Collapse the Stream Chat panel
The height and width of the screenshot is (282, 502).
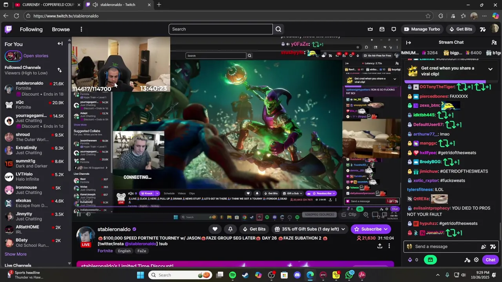click(409, 42)
